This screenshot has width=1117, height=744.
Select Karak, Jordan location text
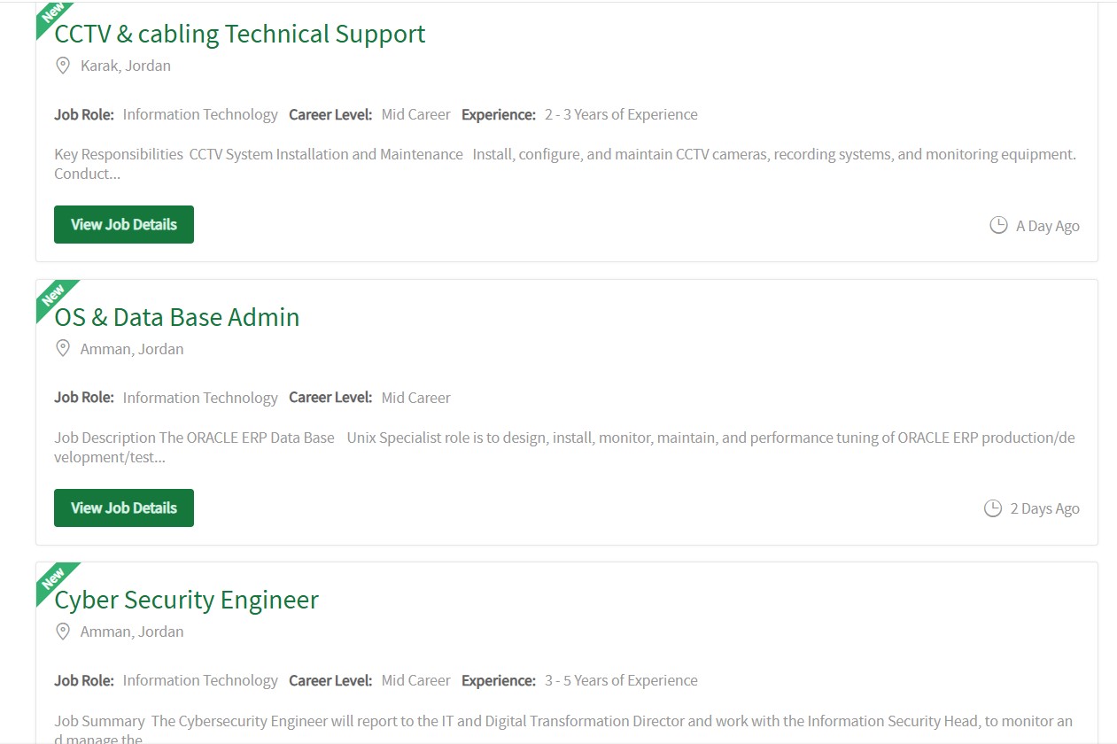[126, 66]
